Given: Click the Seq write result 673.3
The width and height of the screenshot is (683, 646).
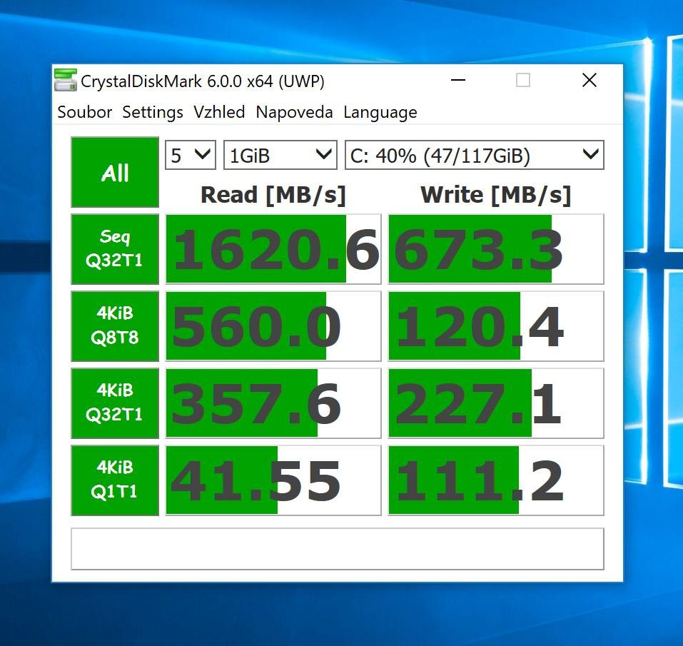Looking at the screenshot, I should click(496, 249).
